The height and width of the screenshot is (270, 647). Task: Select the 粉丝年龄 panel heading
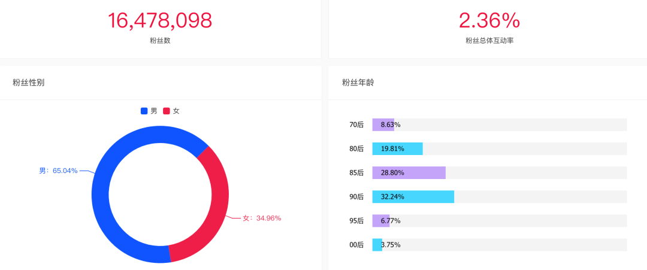[x=358, y=83]
